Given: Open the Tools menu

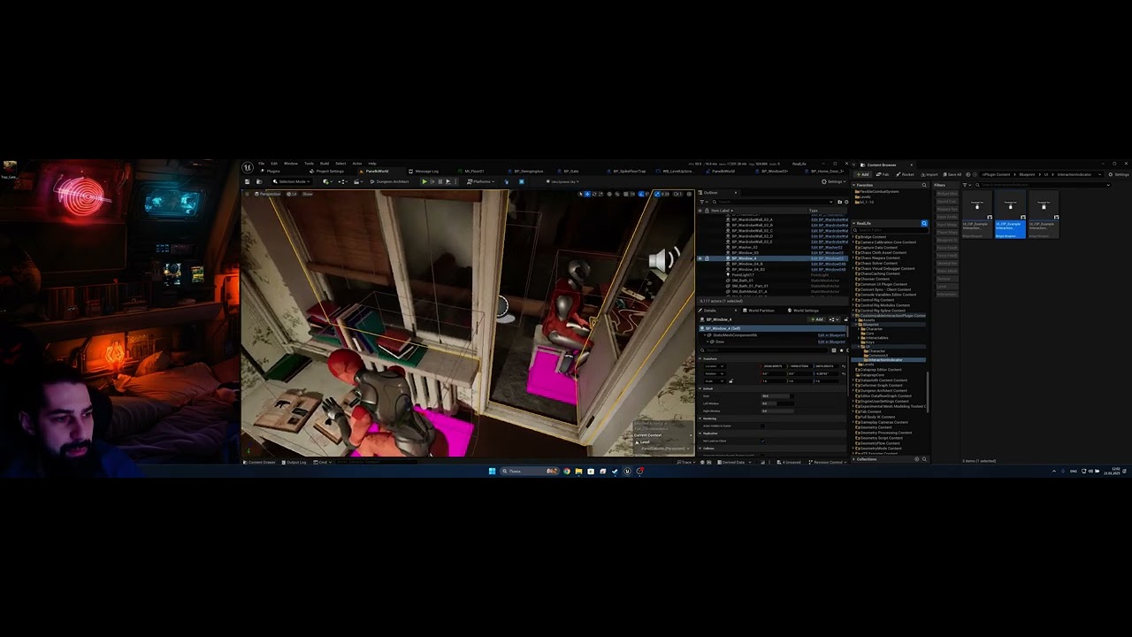Looking at the screenshot, I should (309, 164).
